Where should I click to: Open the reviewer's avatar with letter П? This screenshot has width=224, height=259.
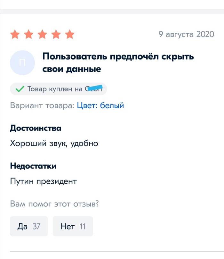22,63
